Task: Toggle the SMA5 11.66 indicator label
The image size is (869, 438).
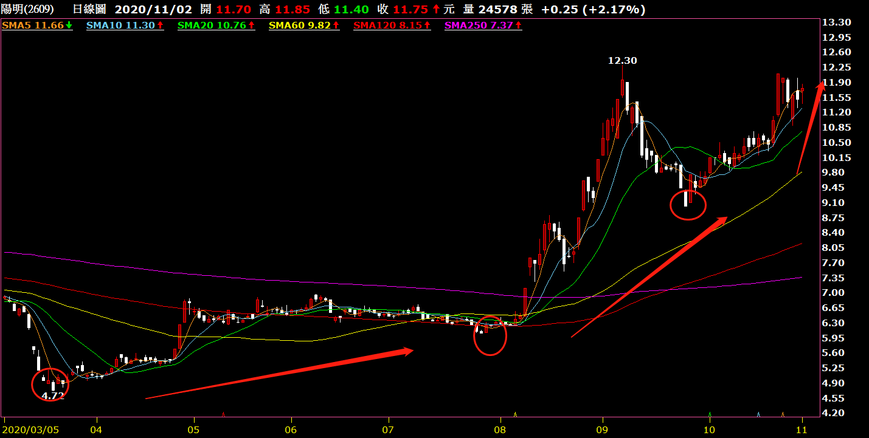Action: 37,26
